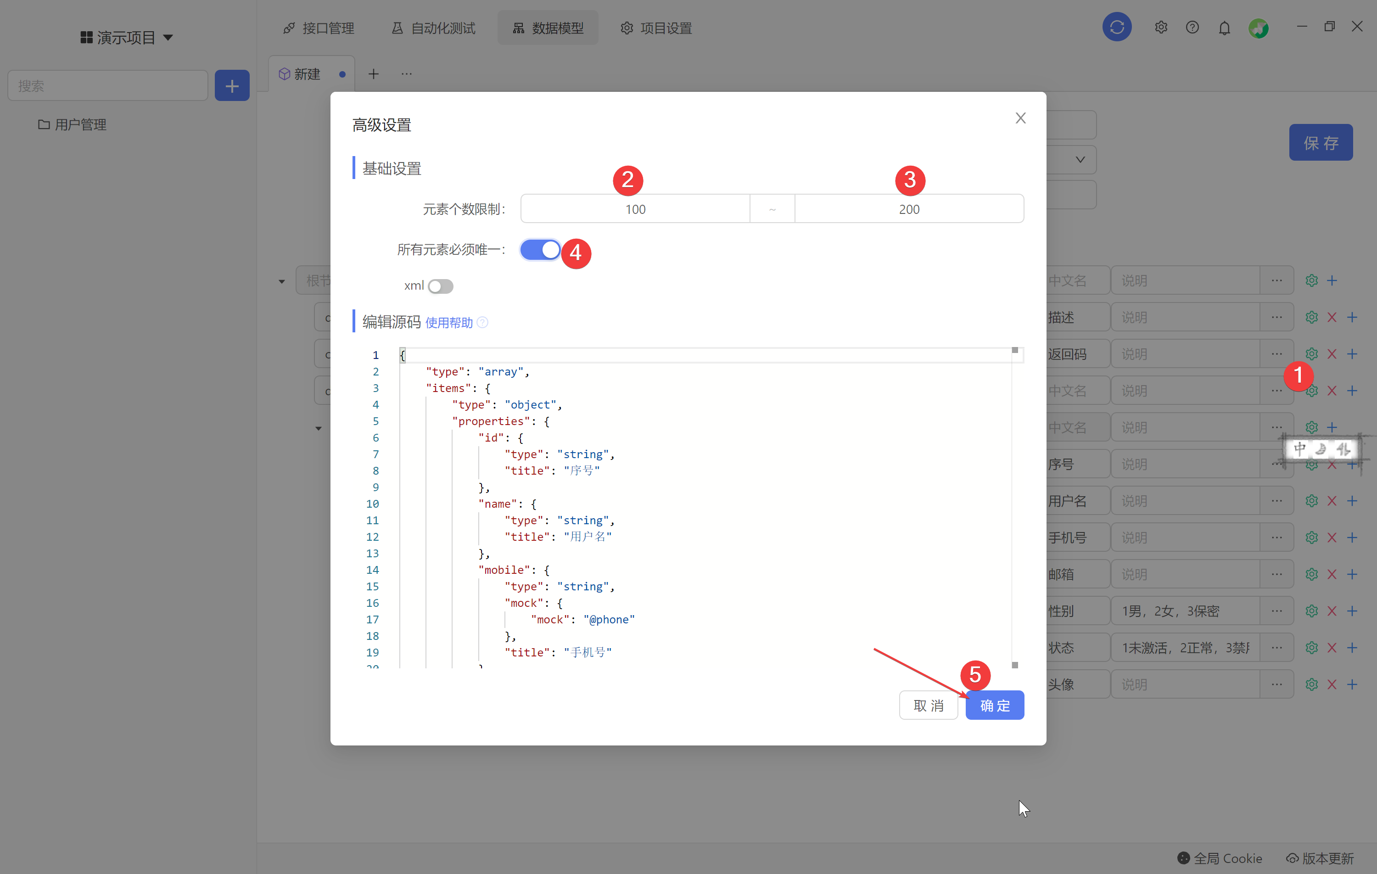Click the blue plus button beside search

coord(232,86)
